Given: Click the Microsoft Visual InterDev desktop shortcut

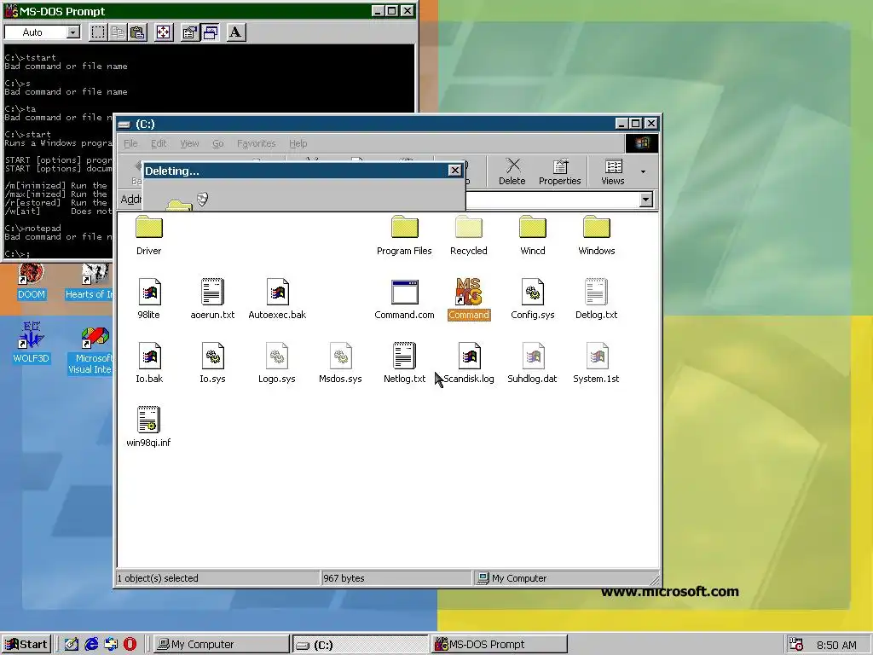Looking at the screenshot, I should coord(90,351).
